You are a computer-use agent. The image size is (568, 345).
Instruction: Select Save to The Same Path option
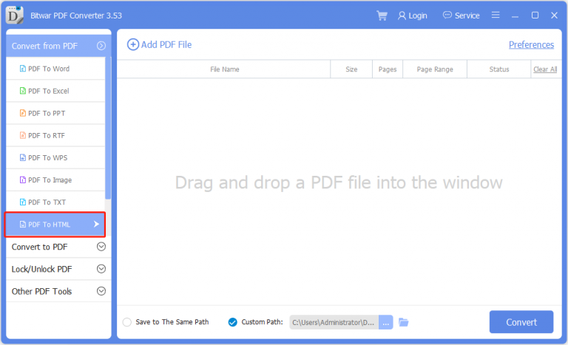pos(127,322)
